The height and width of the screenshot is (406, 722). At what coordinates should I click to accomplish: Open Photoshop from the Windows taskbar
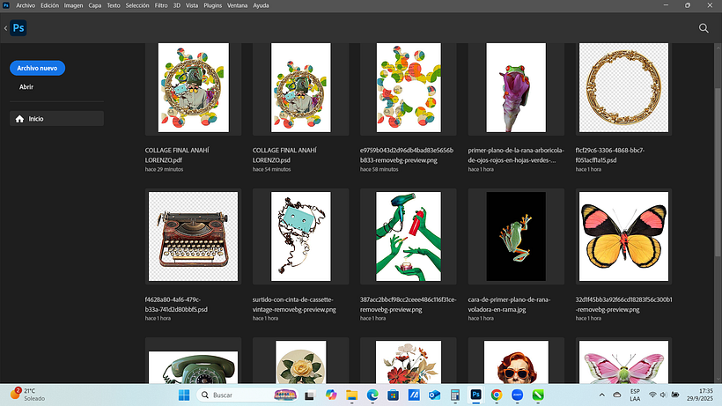(x=476, y=395)
